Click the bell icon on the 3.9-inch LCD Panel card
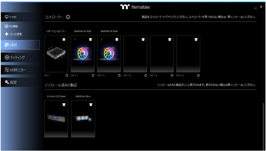 [x=64, y=104]
